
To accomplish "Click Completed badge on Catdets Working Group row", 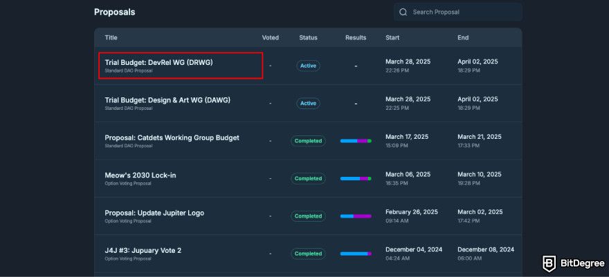I will point(308,141).
